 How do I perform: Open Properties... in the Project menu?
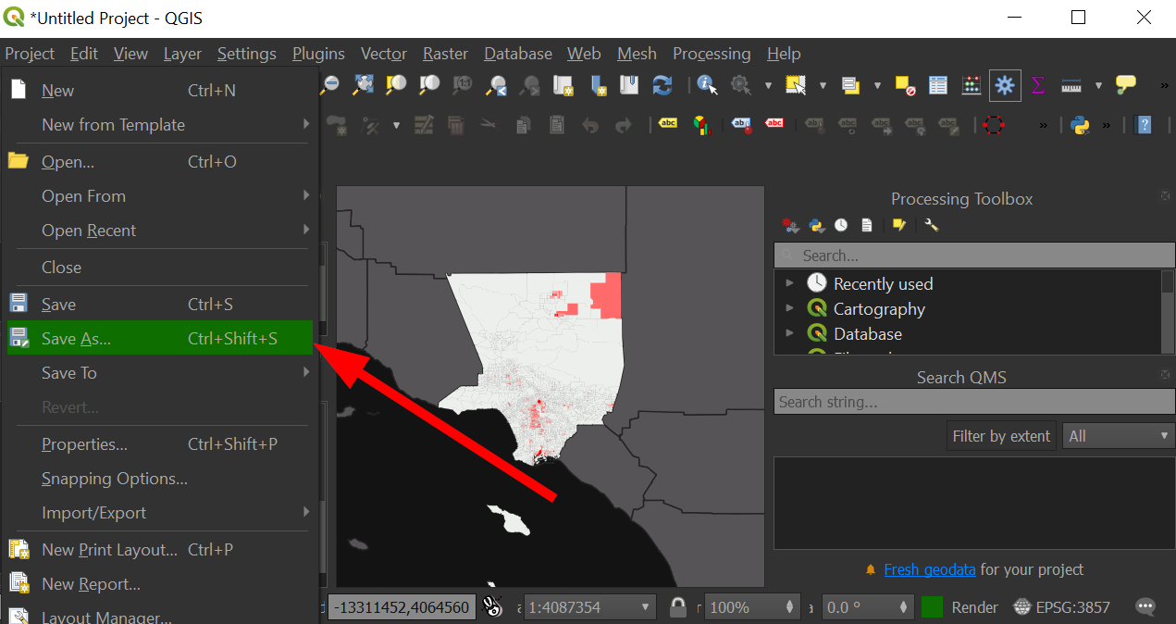click(159, 443)
